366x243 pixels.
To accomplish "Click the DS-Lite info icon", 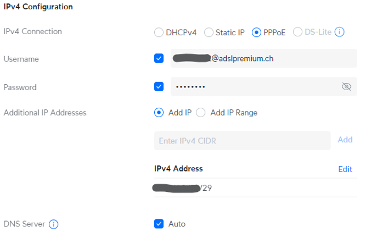I will (340, 32).
